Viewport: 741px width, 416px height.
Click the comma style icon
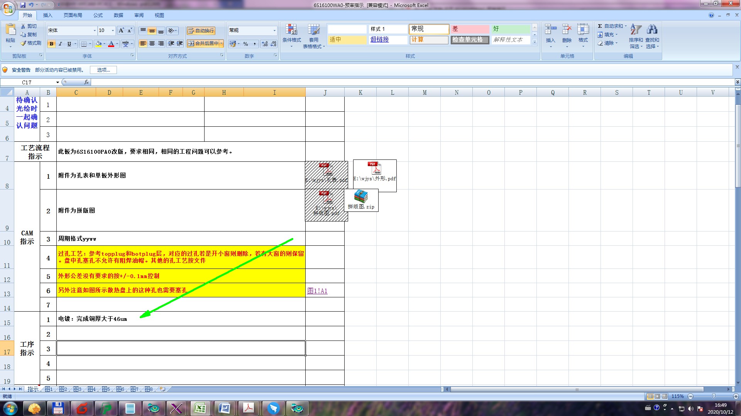point(255,44)
